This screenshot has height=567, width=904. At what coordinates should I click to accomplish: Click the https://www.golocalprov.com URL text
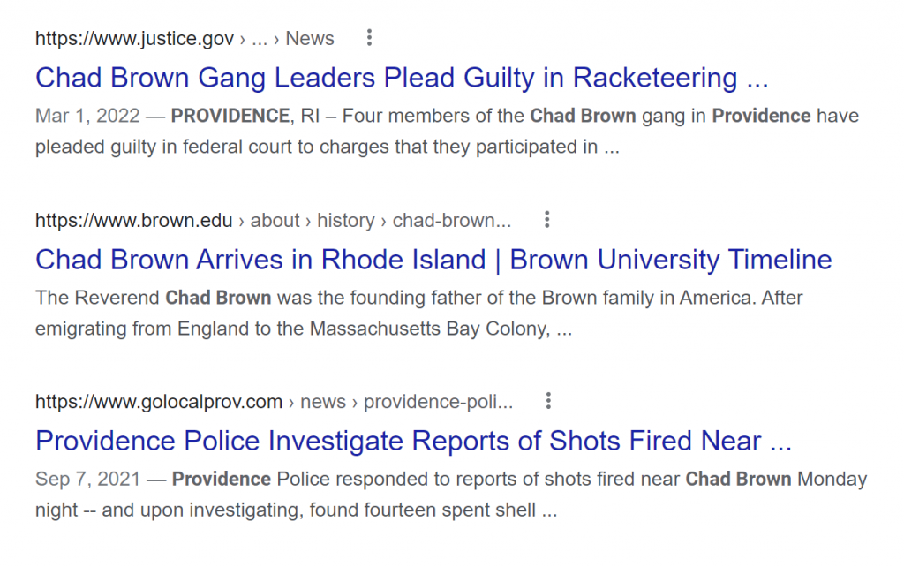coord(159,402)
